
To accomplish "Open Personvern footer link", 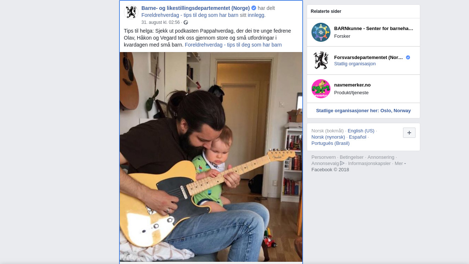I will click(x=324, y=157).
